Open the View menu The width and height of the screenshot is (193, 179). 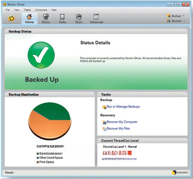pyautogui.click(x=17, y=10)
